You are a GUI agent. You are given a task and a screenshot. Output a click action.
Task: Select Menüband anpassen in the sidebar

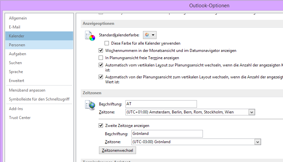point(27,90)
